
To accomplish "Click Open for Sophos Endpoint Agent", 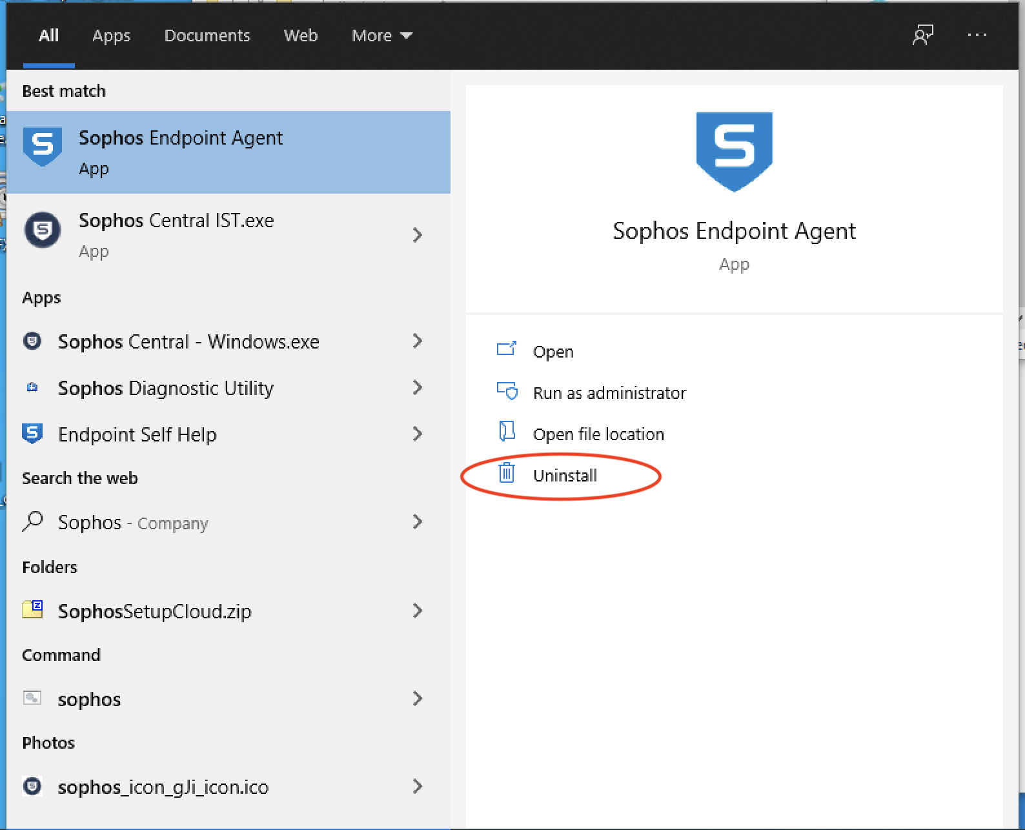I will pyautogui.click(x=553, y=352).
